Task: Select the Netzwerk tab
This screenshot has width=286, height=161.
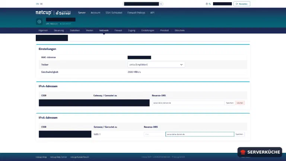Action: point(104,31)
